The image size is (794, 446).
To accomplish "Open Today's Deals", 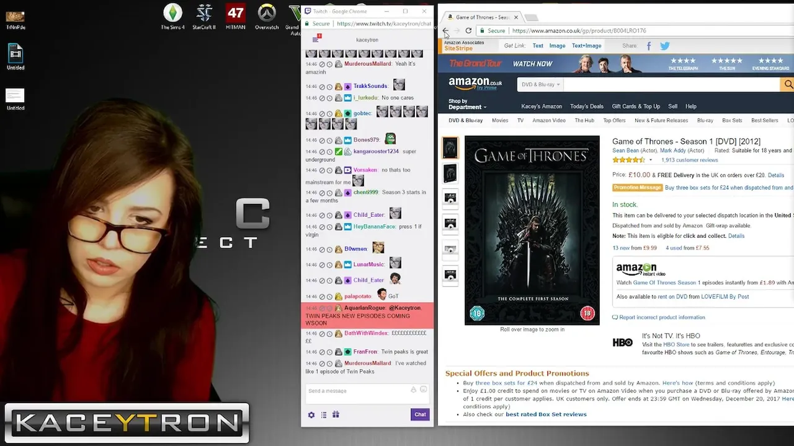I will coord(587,107).
